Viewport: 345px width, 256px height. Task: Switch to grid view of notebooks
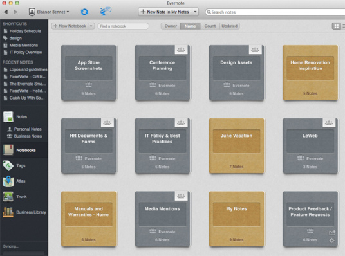click(336, 26)
